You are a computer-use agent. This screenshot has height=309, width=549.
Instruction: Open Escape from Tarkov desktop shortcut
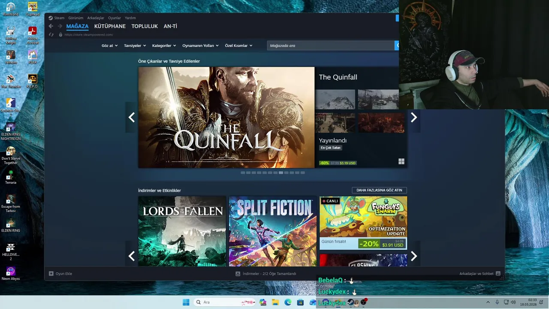coord(11,203)
